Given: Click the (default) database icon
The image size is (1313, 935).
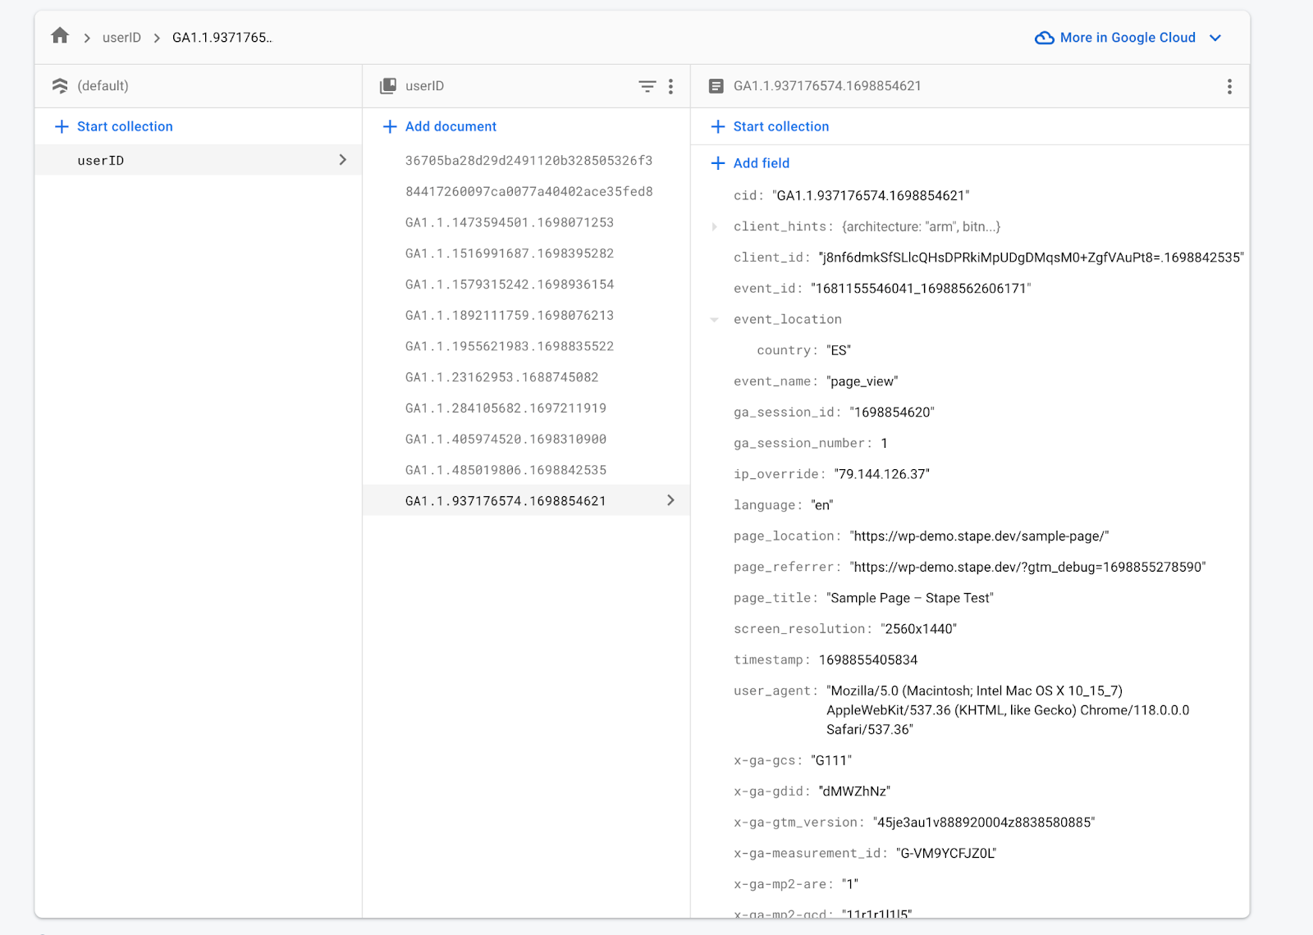Looking at the screenshot, I should 60,86.
